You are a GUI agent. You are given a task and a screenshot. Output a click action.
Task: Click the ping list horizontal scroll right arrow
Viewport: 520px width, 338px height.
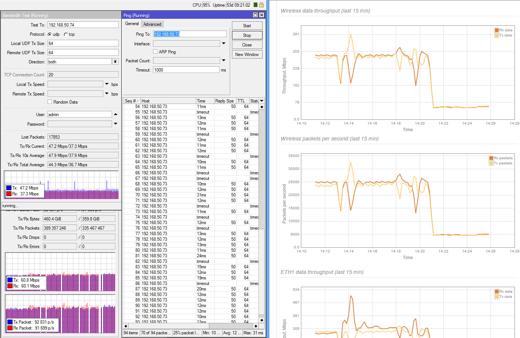(x=256, y=326)
